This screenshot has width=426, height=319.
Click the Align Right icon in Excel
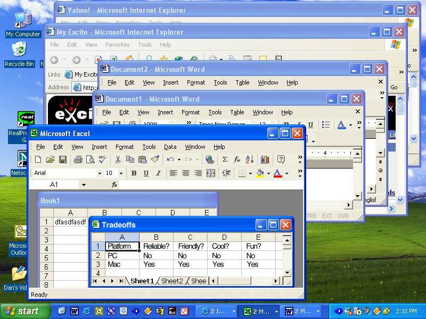(x=198, y=173)
